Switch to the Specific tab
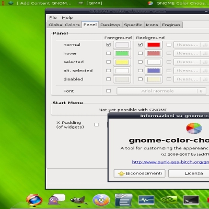This screenshot has width=209, height=209. click(x=133, y=25)
